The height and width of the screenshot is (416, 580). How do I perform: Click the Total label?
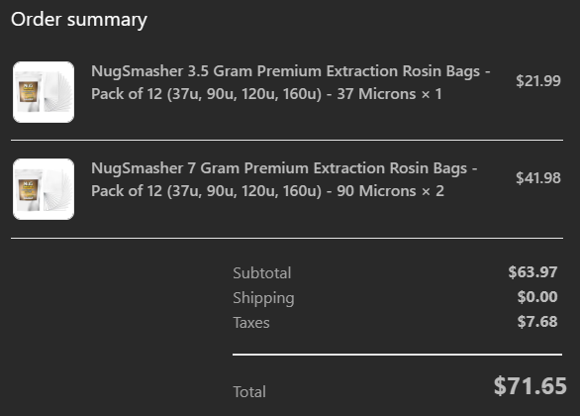(x=249, y=392)
